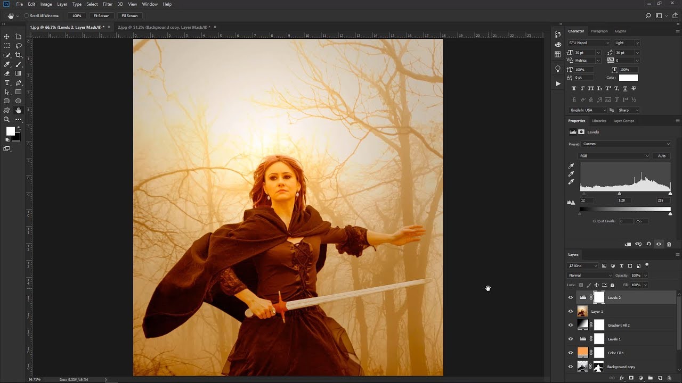The width and height of the screenshot is (682, 383).
Task: Expand the RGB channel dropdown
Action: (614, 156)
